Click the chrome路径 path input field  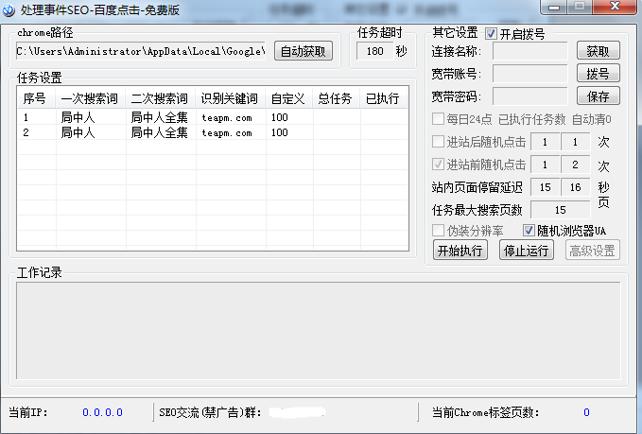pyautogui.click(x=141, y=51)
